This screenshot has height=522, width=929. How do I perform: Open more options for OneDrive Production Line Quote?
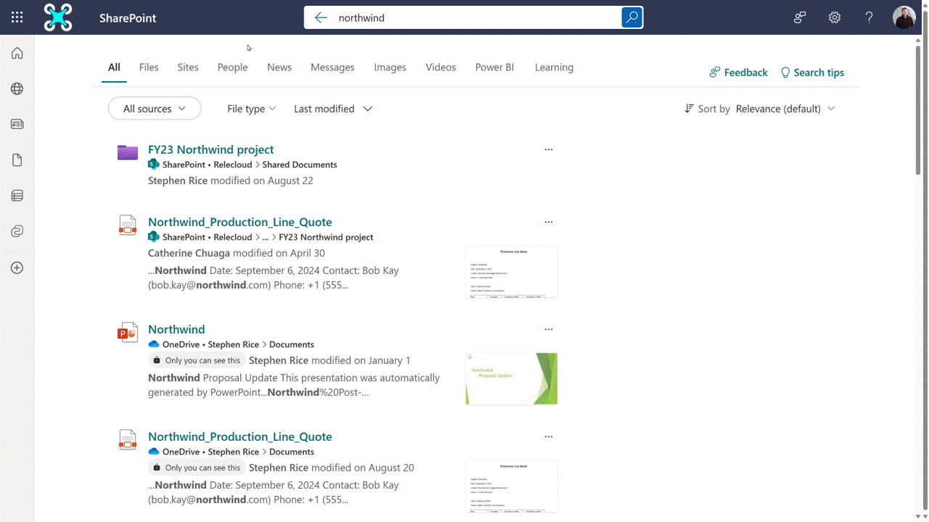point(549,436)
